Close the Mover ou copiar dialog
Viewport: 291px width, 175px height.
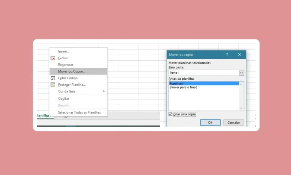pos(240,54)
